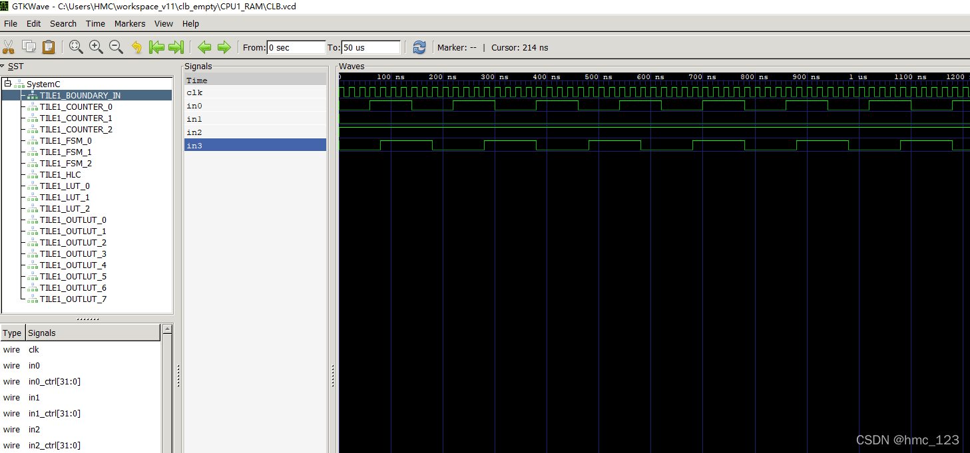The image size is (970, 453).
Task: Jump to the end of the waveform
Action: tap(176, 47)
